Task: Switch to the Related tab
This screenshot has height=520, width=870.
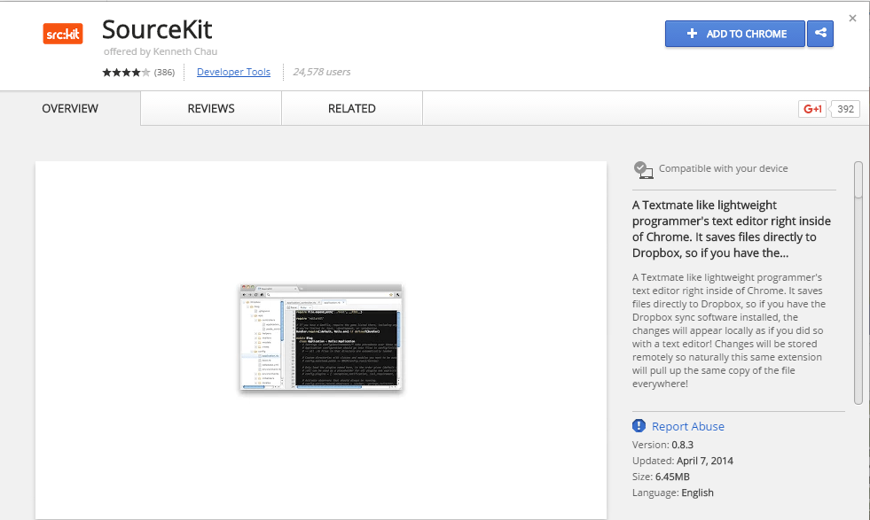Action: [352, 109]
